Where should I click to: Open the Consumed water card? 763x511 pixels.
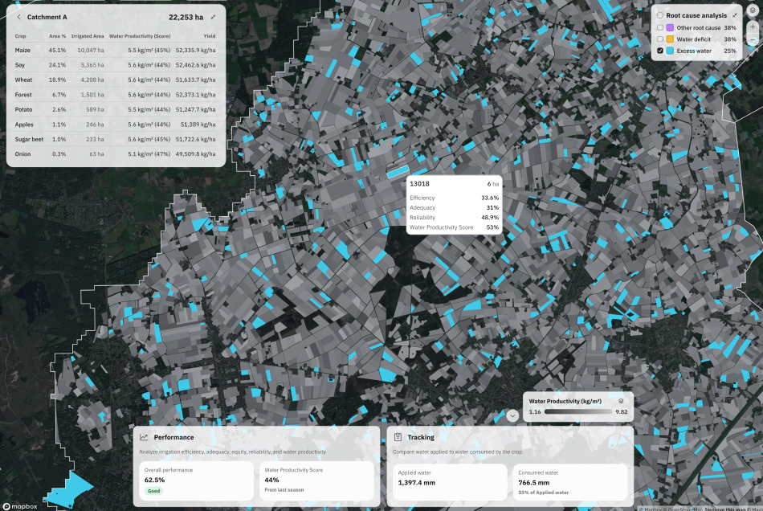[569, 480]
